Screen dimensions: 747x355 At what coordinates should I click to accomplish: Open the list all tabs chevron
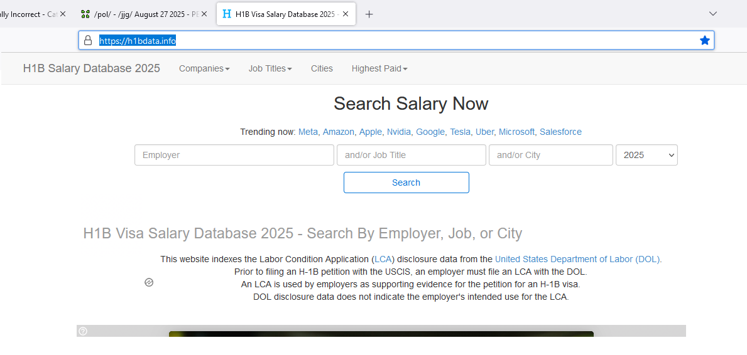click(x=712, y=14)
